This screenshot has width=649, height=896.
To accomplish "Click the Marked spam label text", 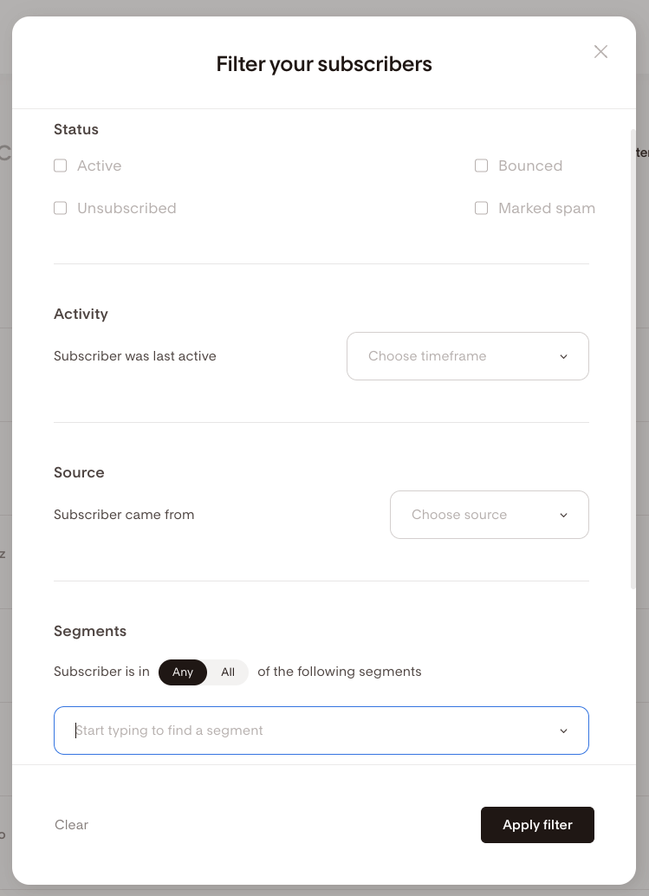I will (x=547, y=208).
